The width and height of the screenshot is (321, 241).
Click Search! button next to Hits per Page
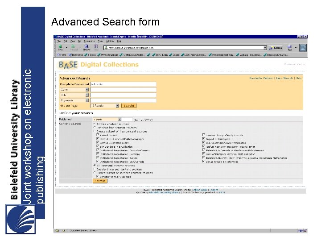click(129, 105)
